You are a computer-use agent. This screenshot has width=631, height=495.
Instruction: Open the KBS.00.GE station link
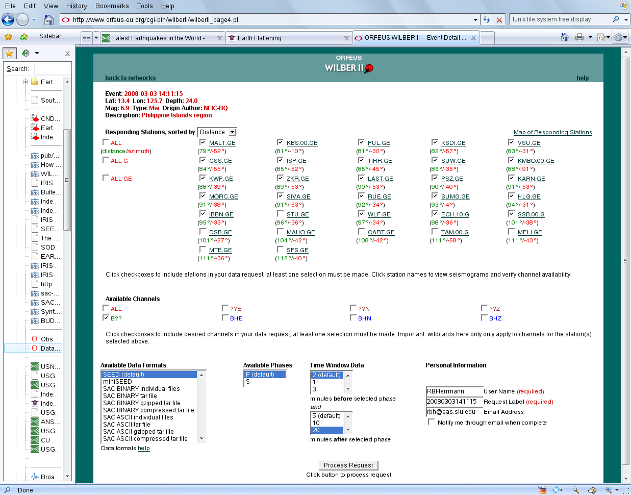(302, 143)
